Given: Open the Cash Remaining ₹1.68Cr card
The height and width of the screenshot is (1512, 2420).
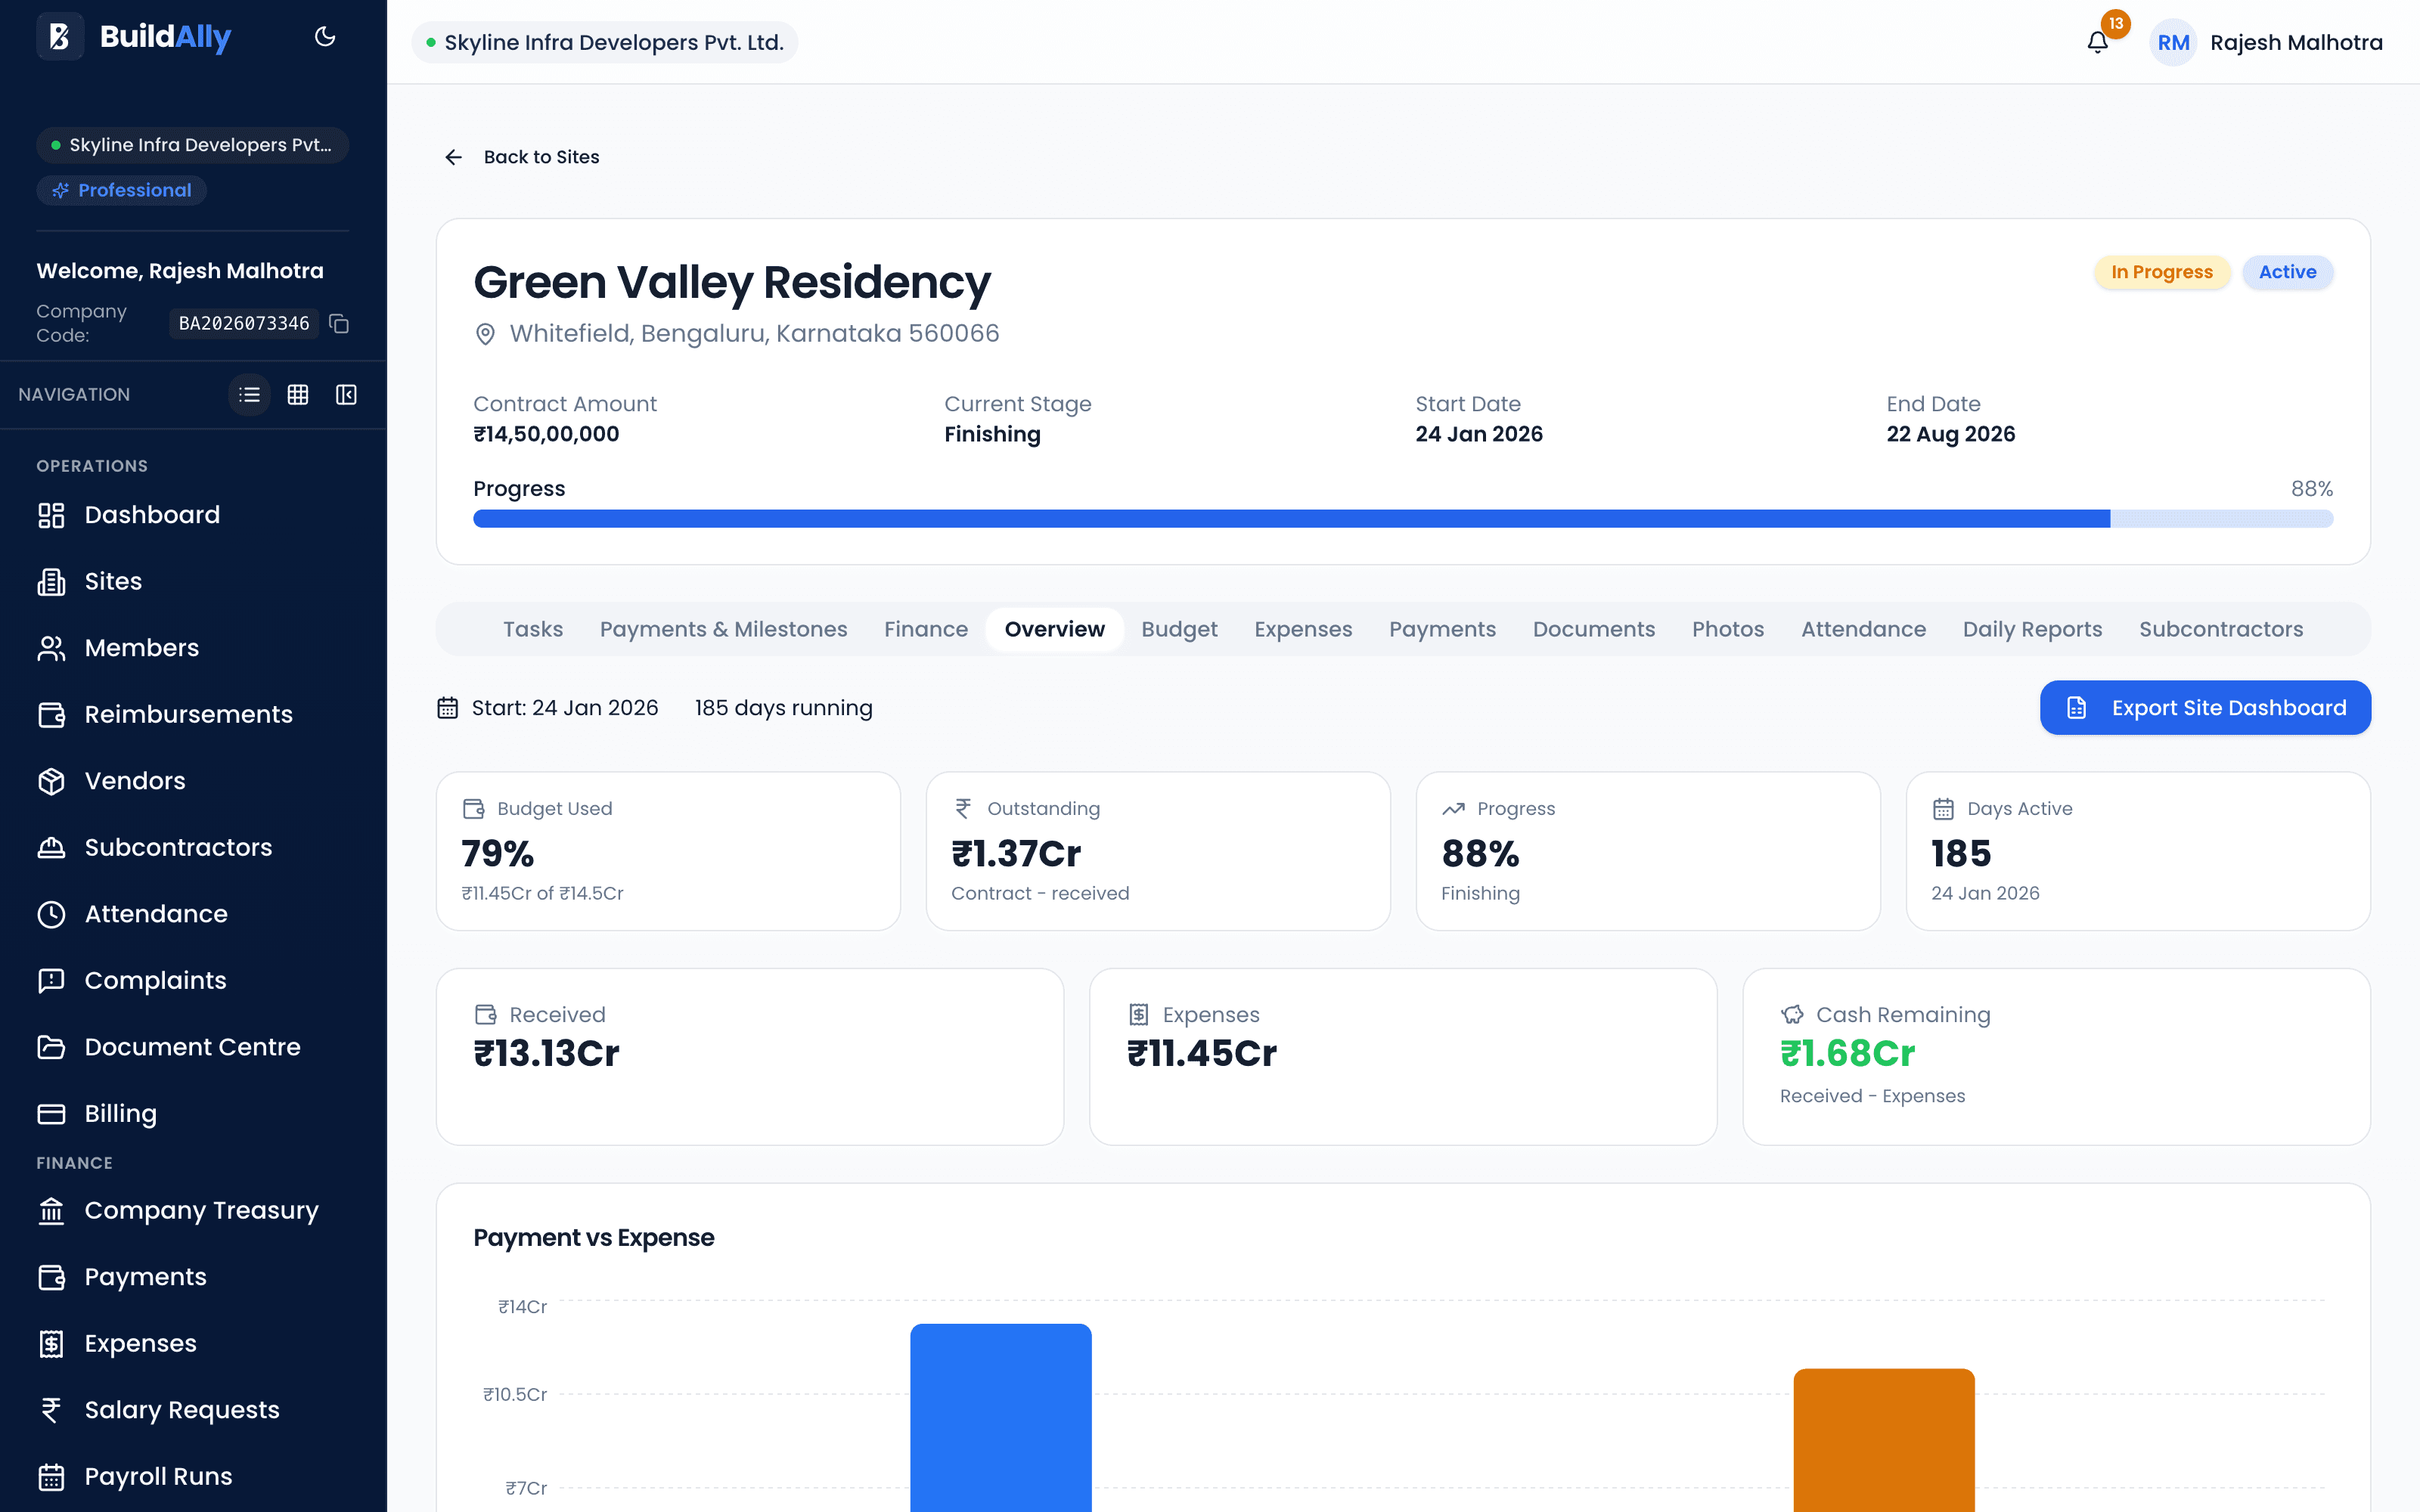Looking at the screenshot, I should coord(2056,1057).
